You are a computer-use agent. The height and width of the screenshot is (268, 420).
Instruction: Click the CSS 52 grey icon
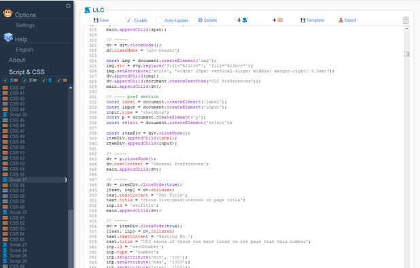(x=5, y=158)
